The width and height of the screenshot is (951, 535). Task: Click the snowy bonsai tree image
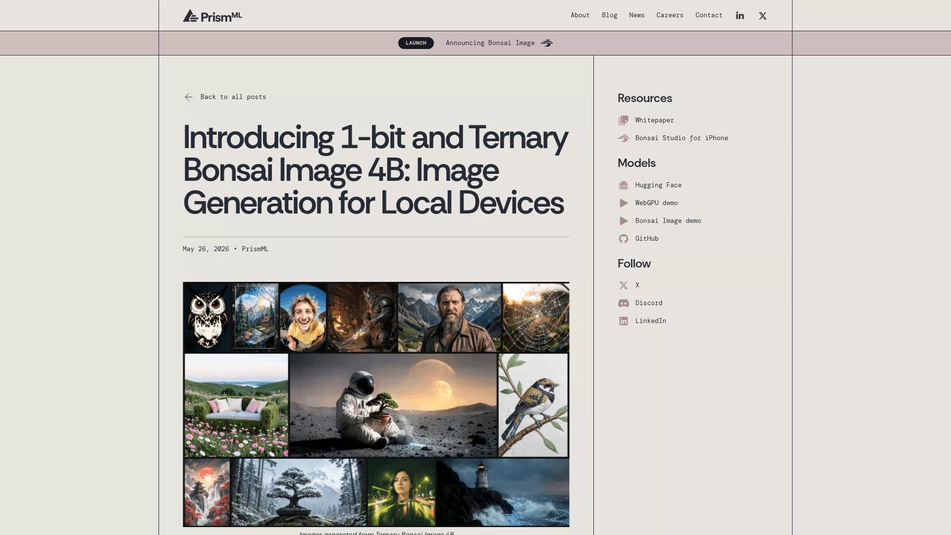point(299,492)
